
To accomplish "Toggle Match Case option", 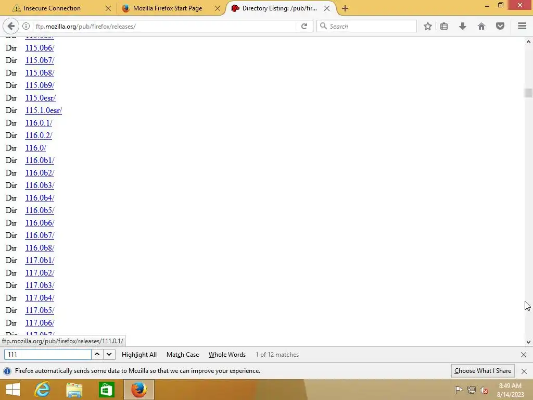I will pyautogui.click(x=183, y=354).
